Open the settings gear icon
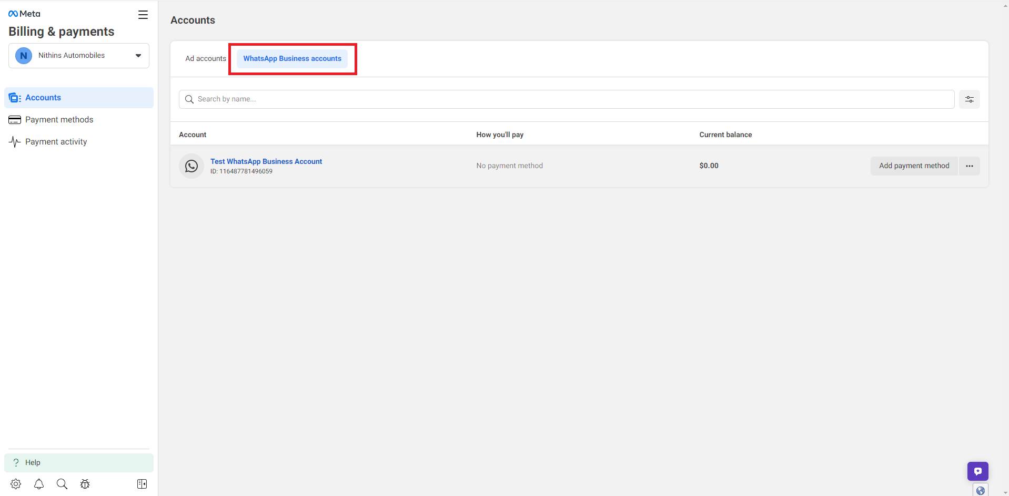 pyautogui.click(x=16, y=484)
